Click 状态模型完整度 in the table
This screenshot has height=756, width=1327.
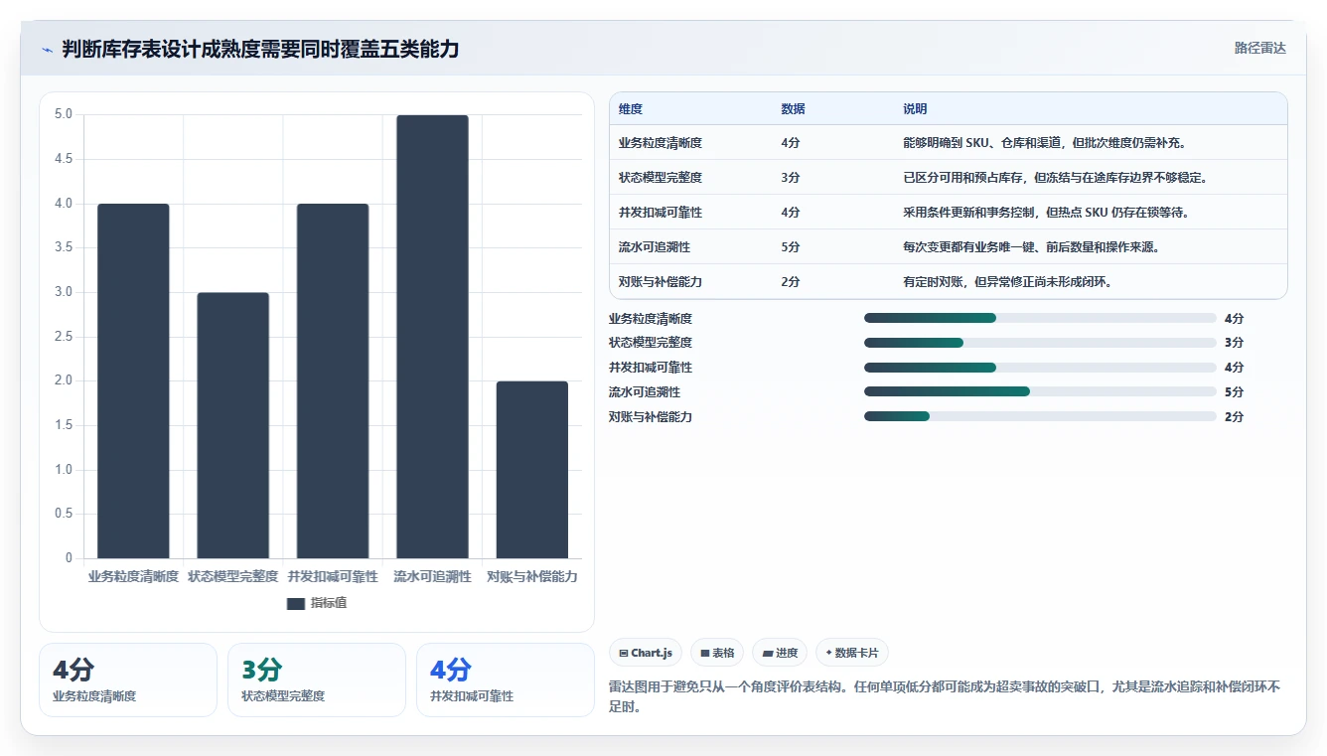point(661,178)
